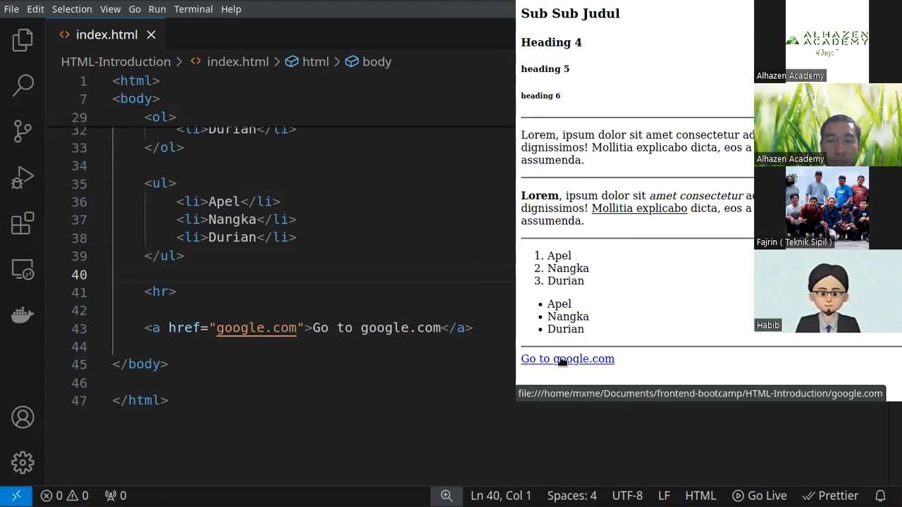The width and height of the screenshot is (902, 507).
Task: Click the Fajrin (Teknik Sipil) video tile
Action: [828, 208]
